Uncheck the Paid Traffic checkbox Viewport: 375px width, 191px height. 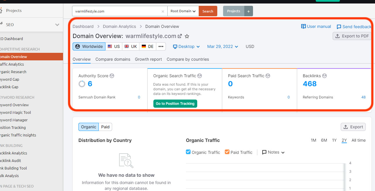[x=227, y=152]
